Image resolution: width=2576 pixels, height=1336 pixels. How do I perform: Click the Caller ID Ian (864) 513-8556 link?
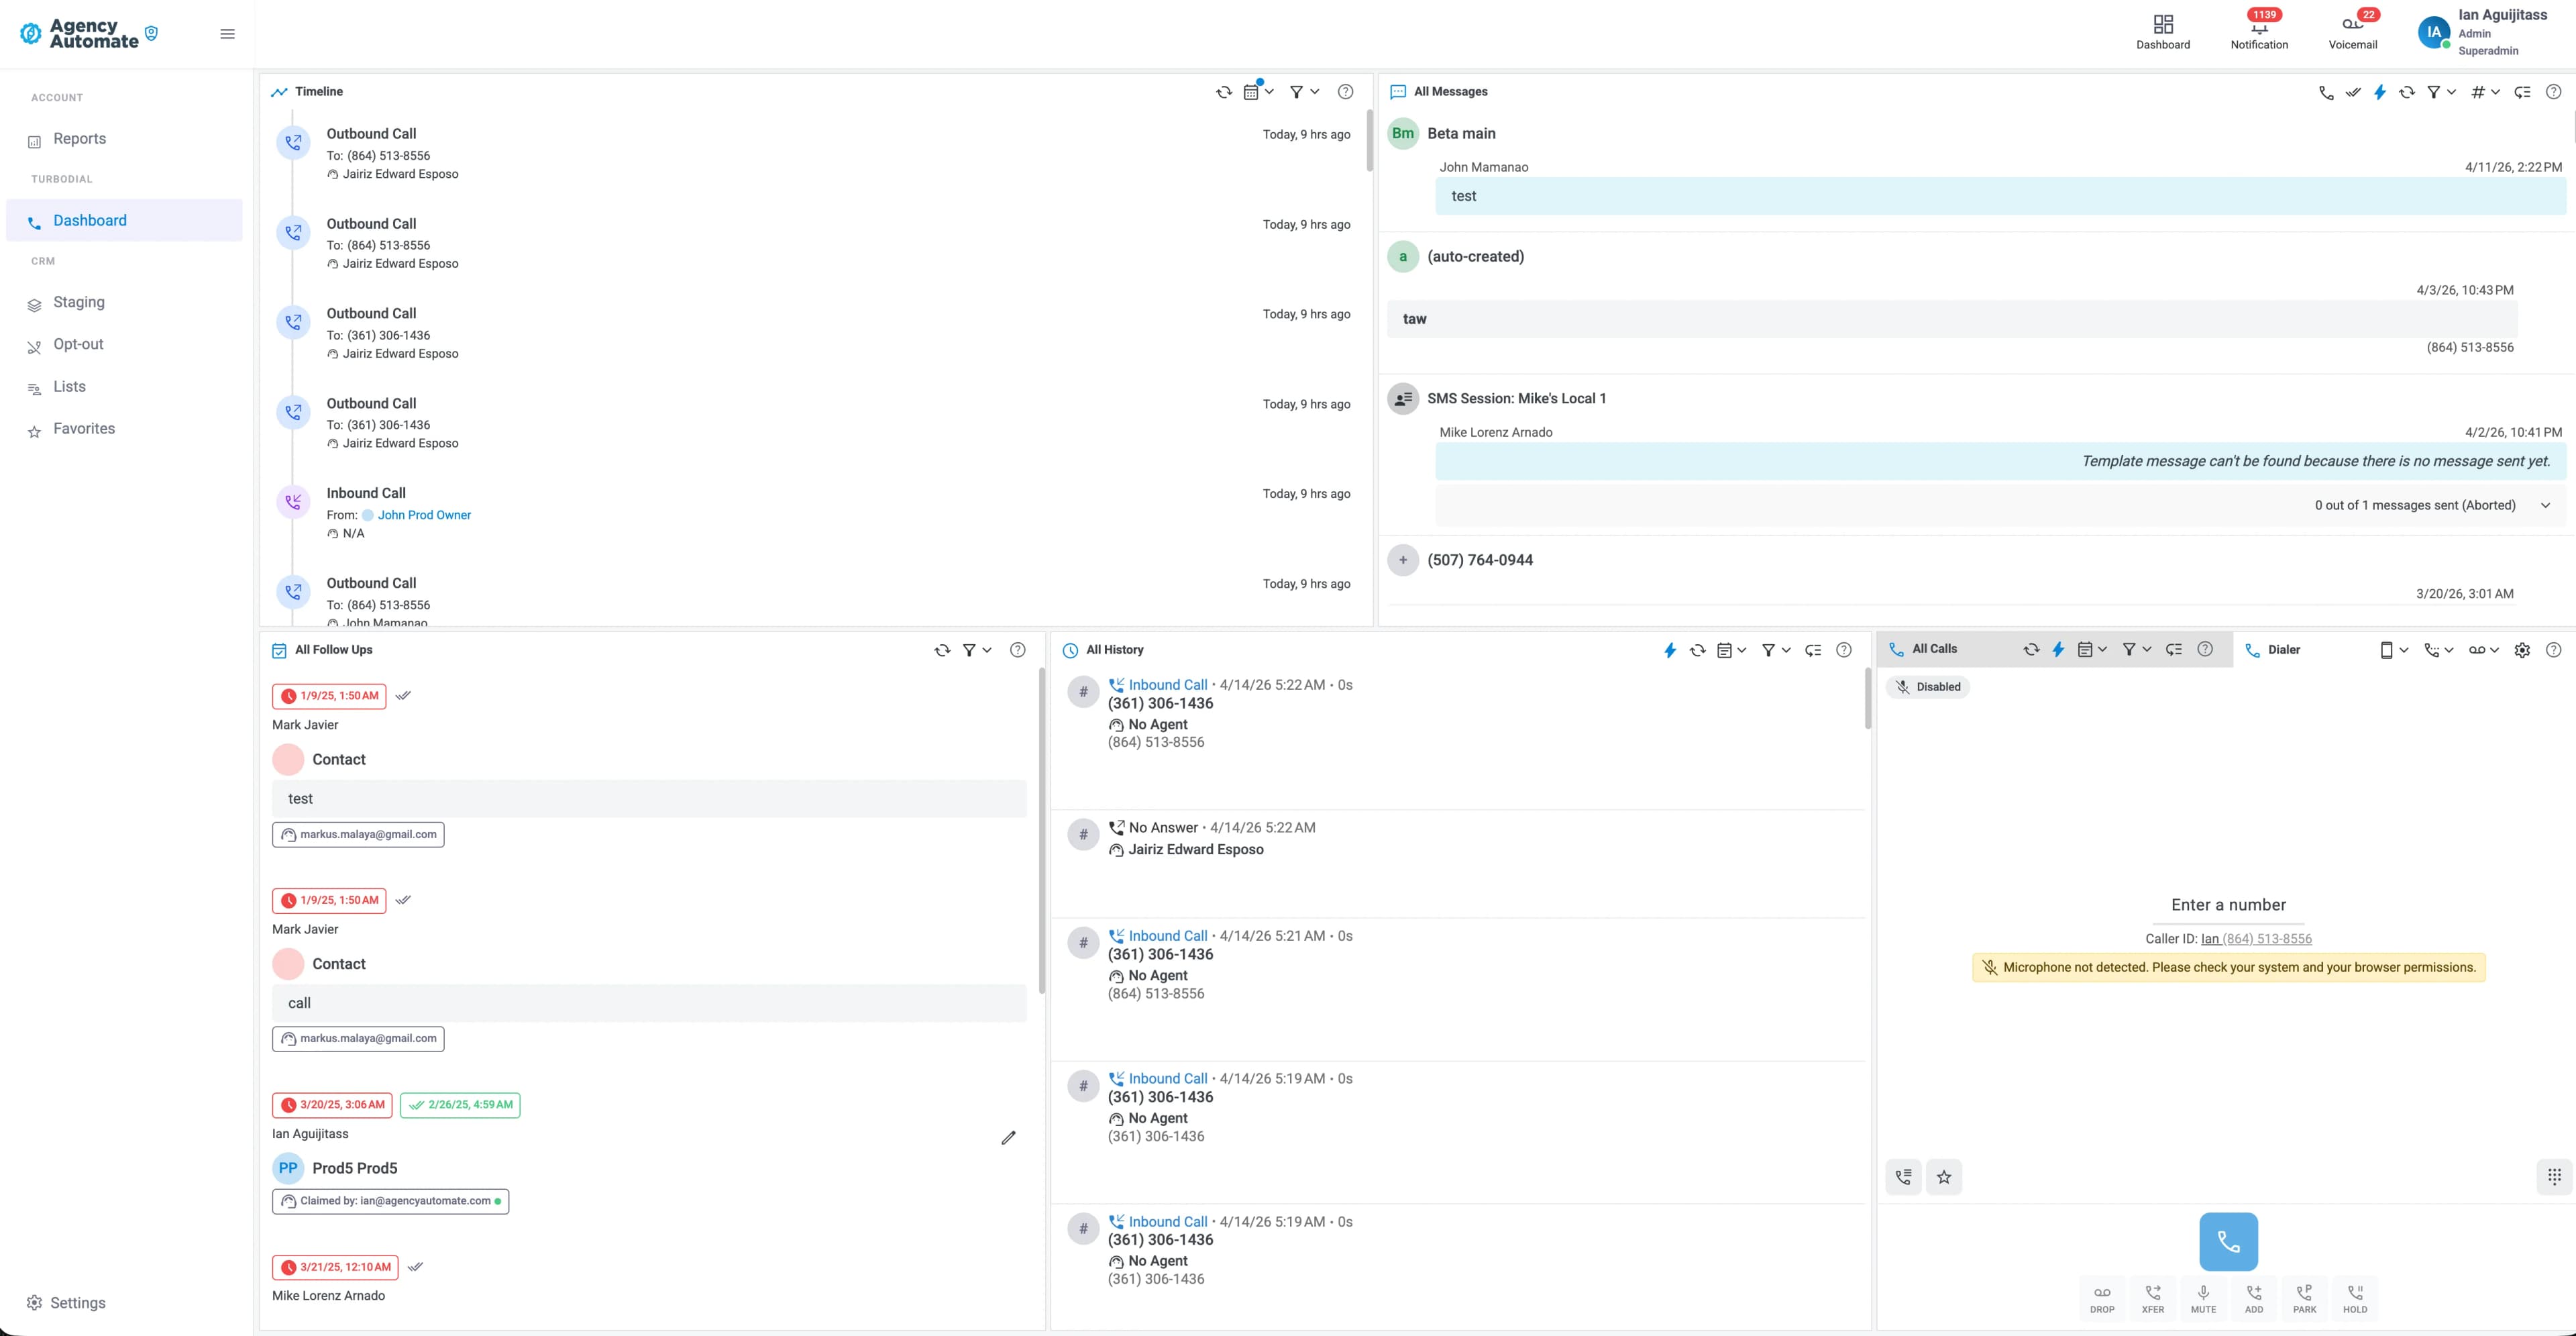click(2256, 939)
